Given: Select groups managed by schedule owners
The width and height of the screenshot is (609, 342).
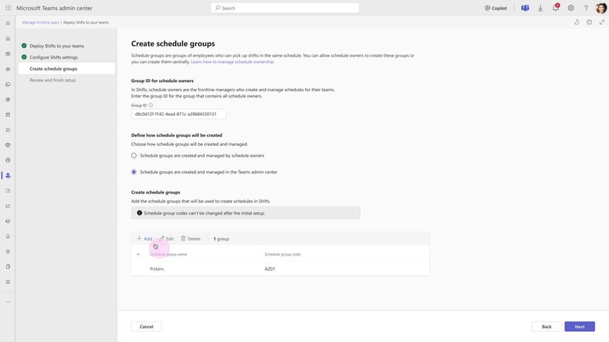Looking at the screenshot, I should click(x=134, y=156).
